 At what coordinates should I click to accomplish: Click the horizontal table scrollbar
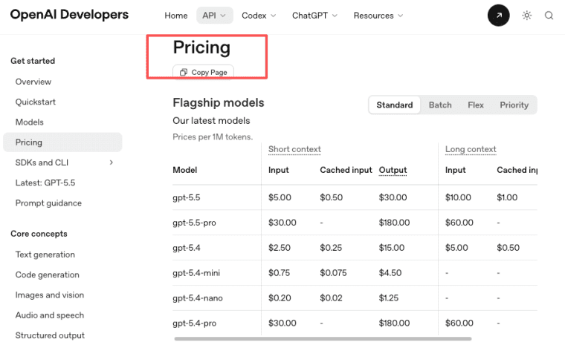[x=323, y=338]
